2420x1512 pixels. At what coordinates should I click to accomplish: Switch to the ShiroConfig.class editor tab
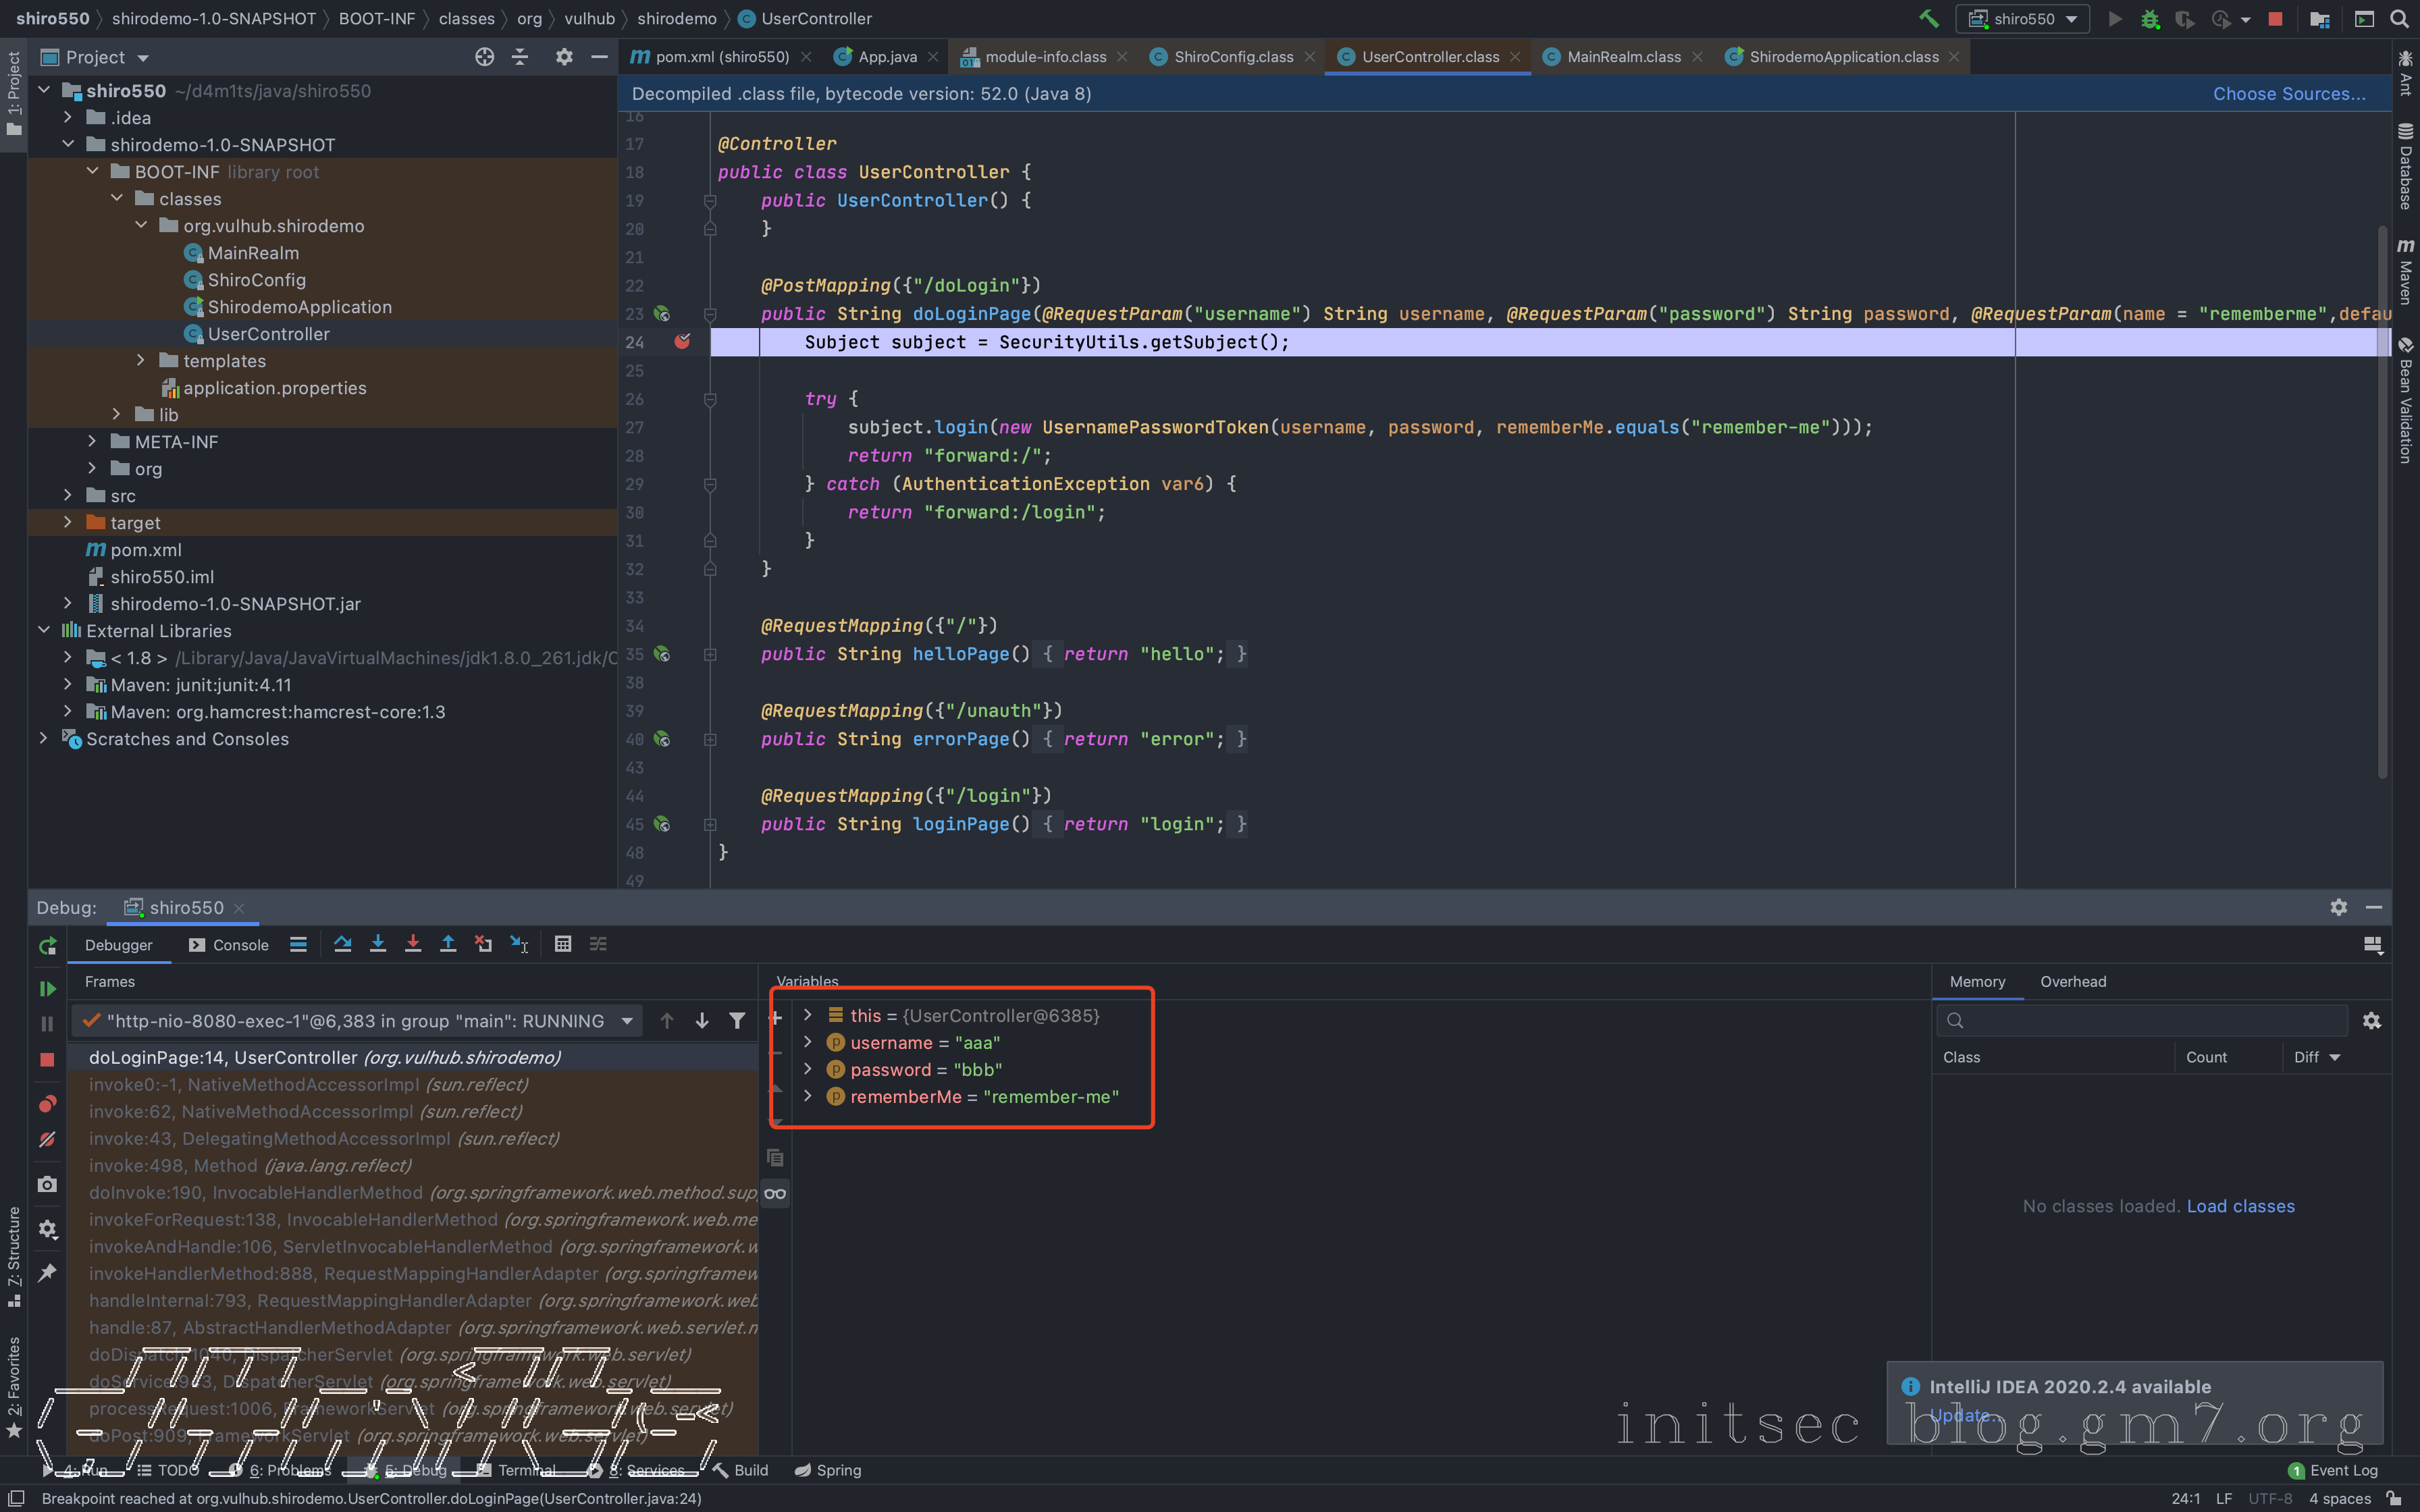pyautogui.click(x=1232, y=57)
